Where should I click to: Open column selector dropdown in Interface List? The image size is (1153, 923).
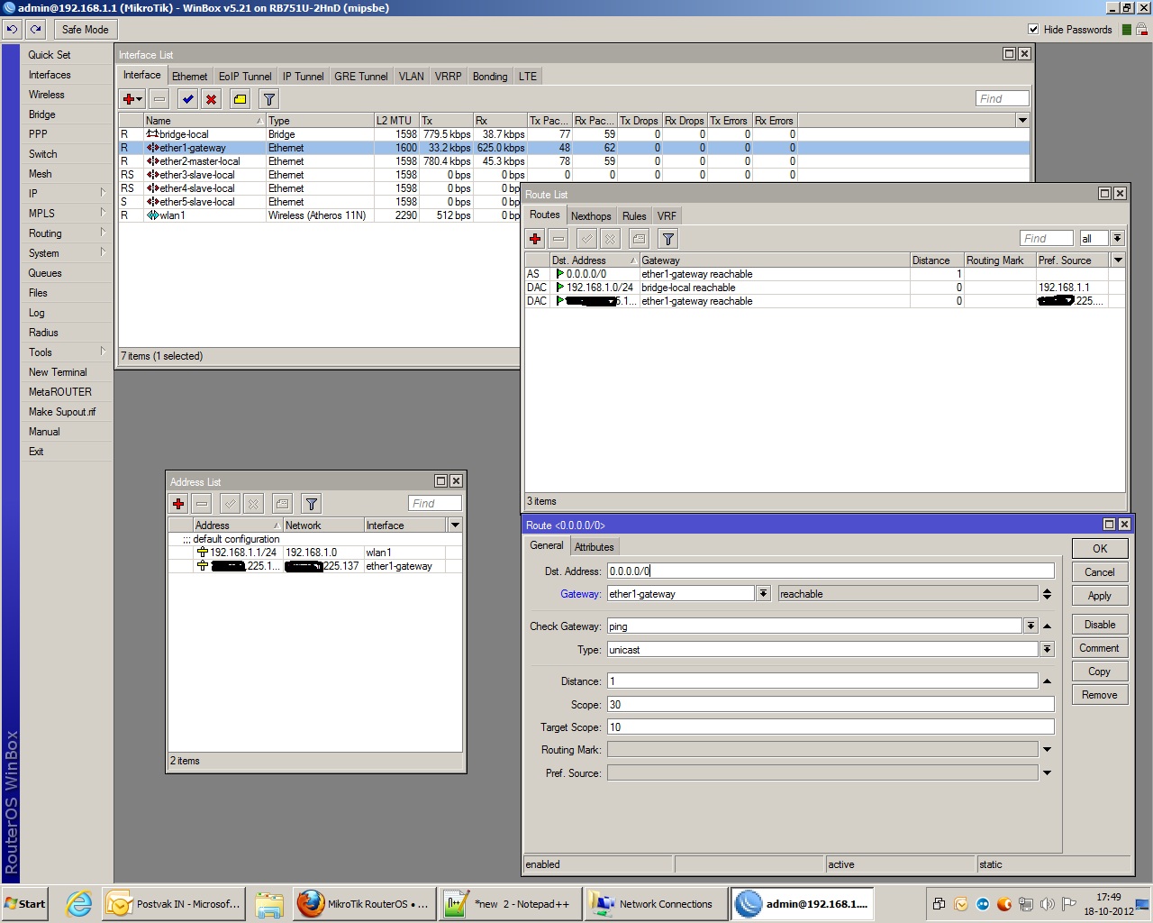click(x=1022, y=121)
